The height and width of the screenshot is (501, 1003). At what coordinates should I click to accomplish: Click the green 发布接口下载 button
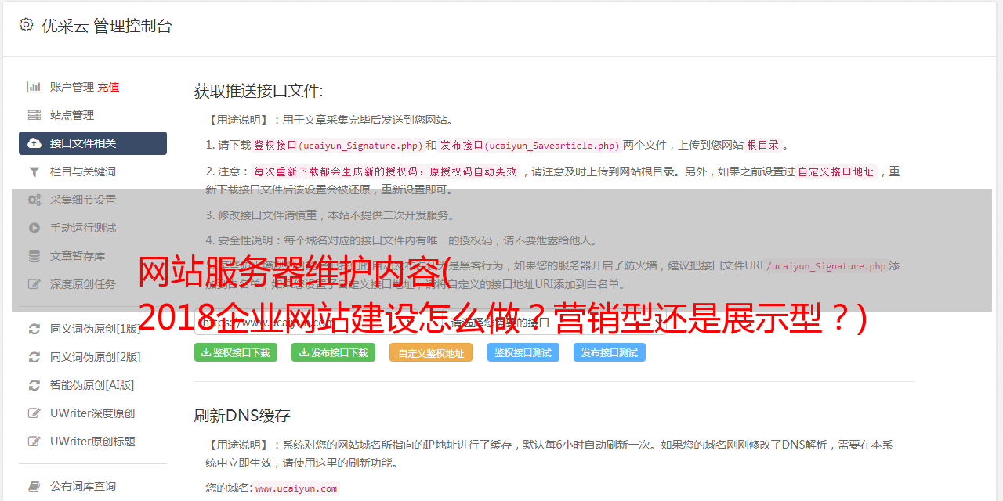click(333, 352)
